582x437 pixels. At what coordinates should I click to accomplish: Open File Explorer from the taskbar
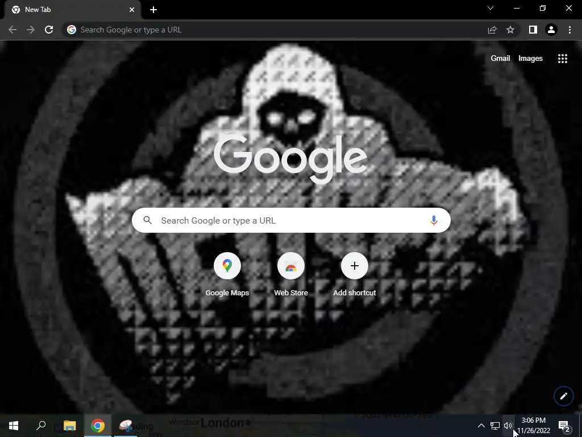[69, 426]
